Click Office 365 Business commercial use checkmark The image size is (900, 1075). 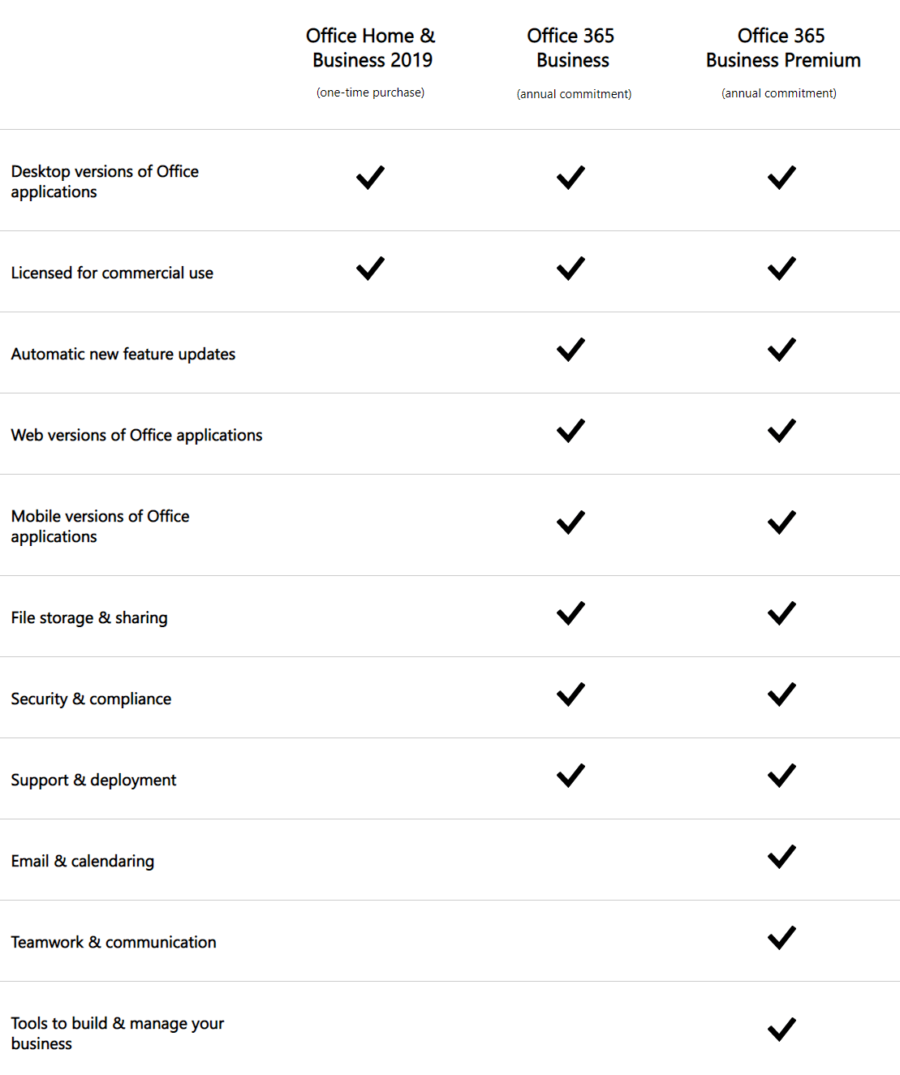[x=571, y=268]
